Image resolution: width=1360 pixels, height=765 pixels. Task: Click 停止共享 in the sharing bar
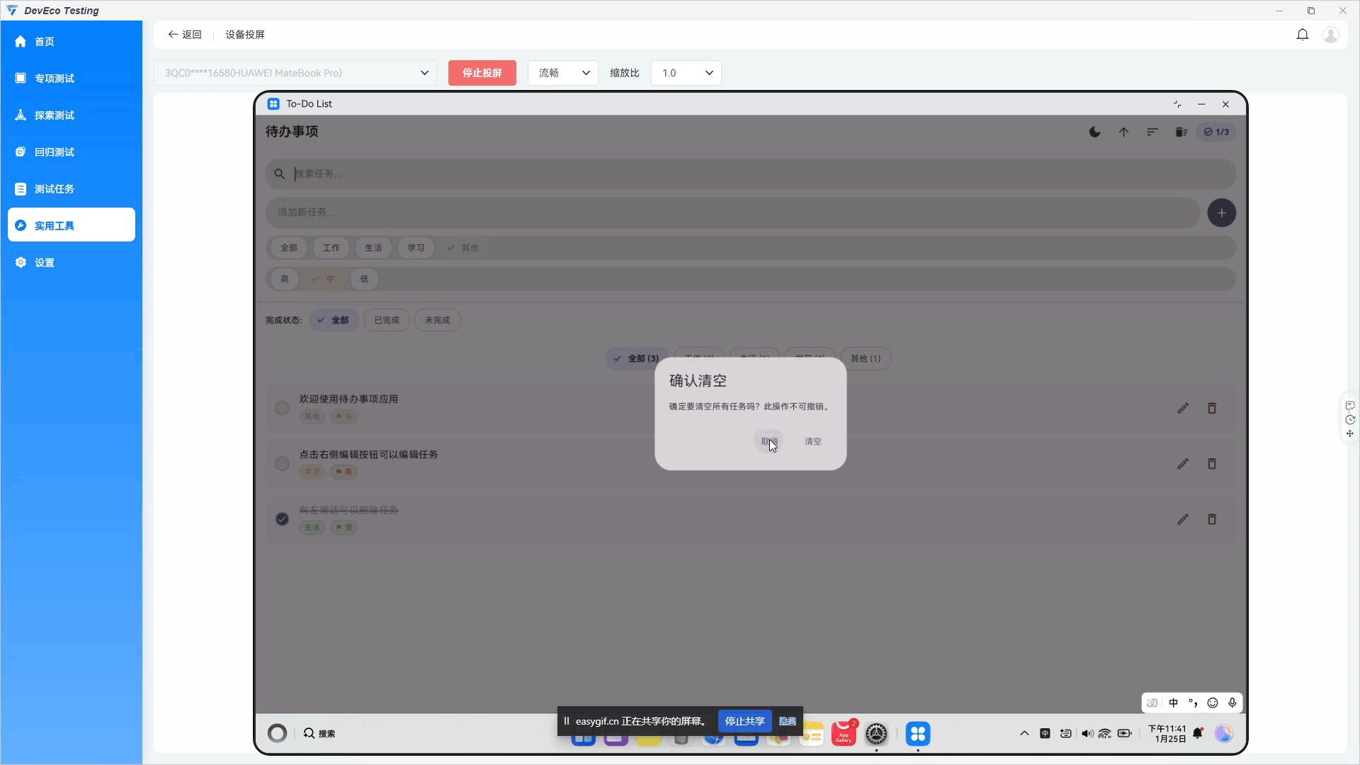coord(744,721)
